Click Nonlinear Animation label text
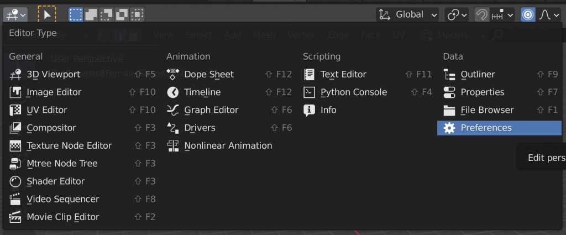 (228, 145)
